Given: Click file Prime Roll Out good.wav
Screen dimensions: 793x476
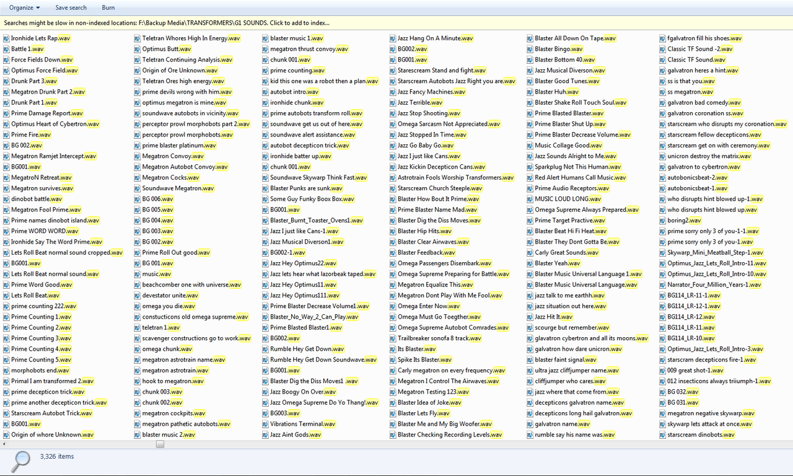Looking at the screenshot, I should tap(177, 253).
